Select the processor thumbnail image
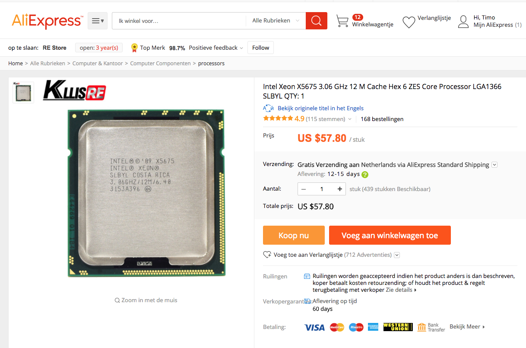Image resolution: width=526 pixels, height=348 pixels. (23, 92)
